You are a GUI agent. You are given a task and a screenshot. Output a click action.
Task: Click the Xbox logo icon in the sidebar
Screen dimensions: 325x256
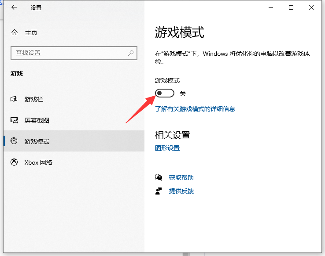tap(14, 162)
